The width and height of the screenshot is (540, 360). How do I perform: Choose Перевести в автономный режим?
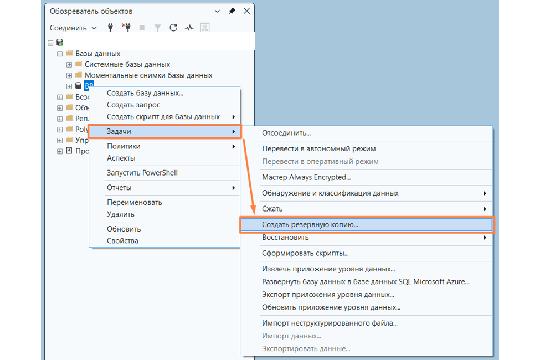[367, 149]
